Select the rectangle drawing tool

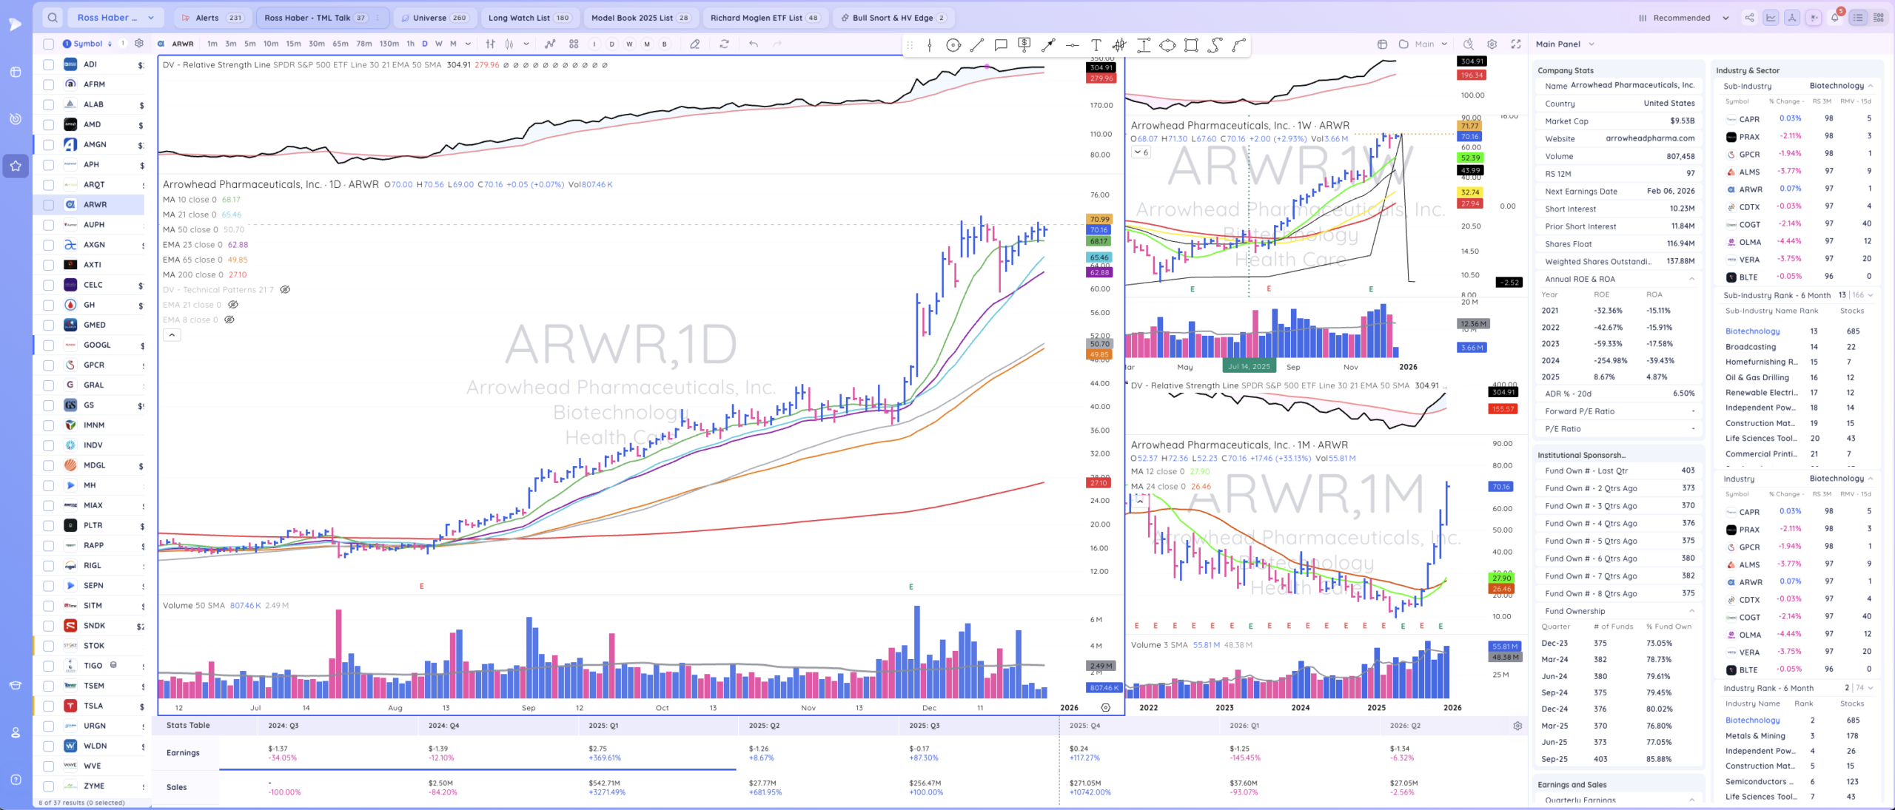pyautogui.click(x=1191, y=45)
